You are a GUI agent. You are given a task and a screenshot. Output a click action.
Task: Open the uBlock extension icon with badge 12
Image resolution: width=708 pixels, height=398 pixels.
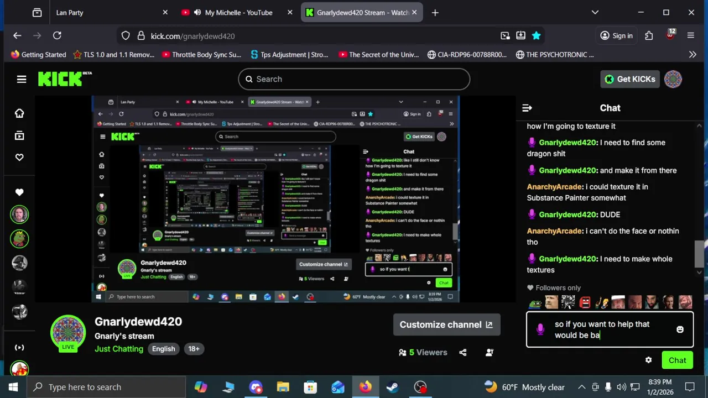670,35
